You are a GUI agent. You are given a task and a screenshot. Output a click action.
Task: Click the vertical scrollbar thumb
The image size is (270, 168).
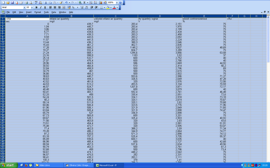[x=268, y=40]
